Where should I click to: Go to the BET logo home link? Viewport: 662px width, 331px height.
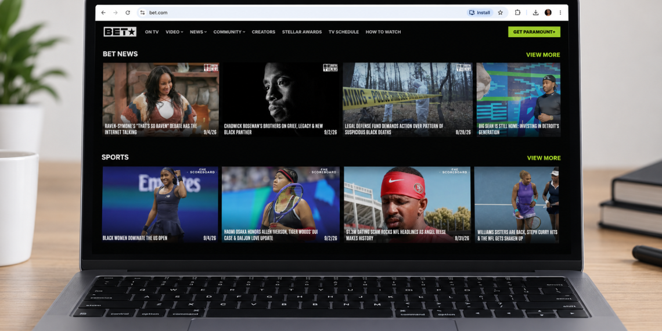[x=120, y=32]
